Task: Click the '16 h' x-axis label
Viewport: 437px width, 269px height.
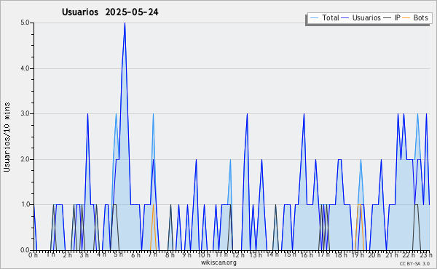Action: tap(307, 255)
